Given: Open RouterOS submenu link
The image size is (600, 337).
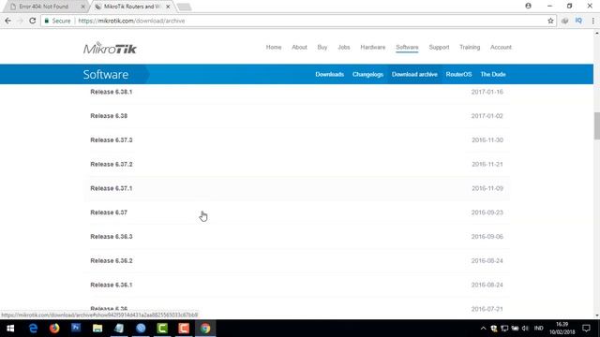Looking at the screenshot, I should [458, 75].
